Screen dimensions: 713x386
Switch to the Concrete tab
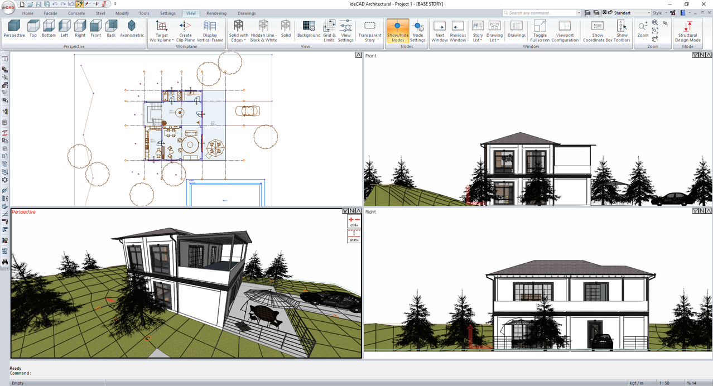(76, 13)
